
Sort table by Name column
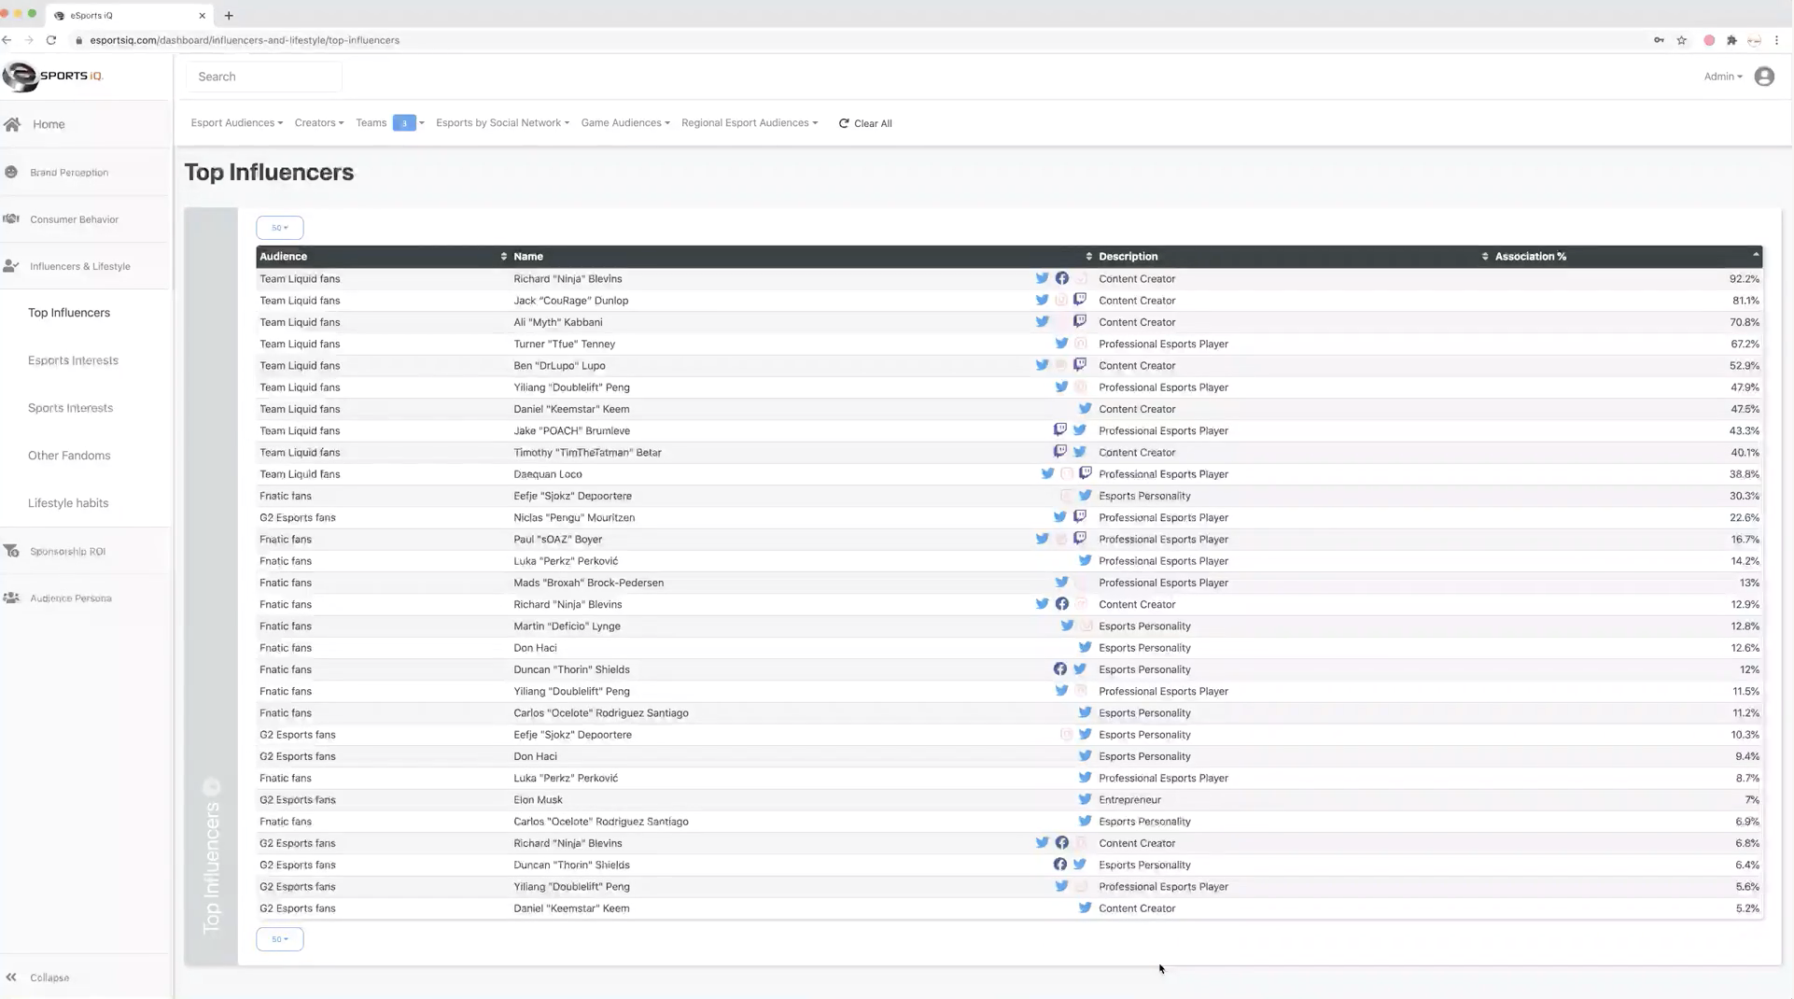(x=803, y=256)
